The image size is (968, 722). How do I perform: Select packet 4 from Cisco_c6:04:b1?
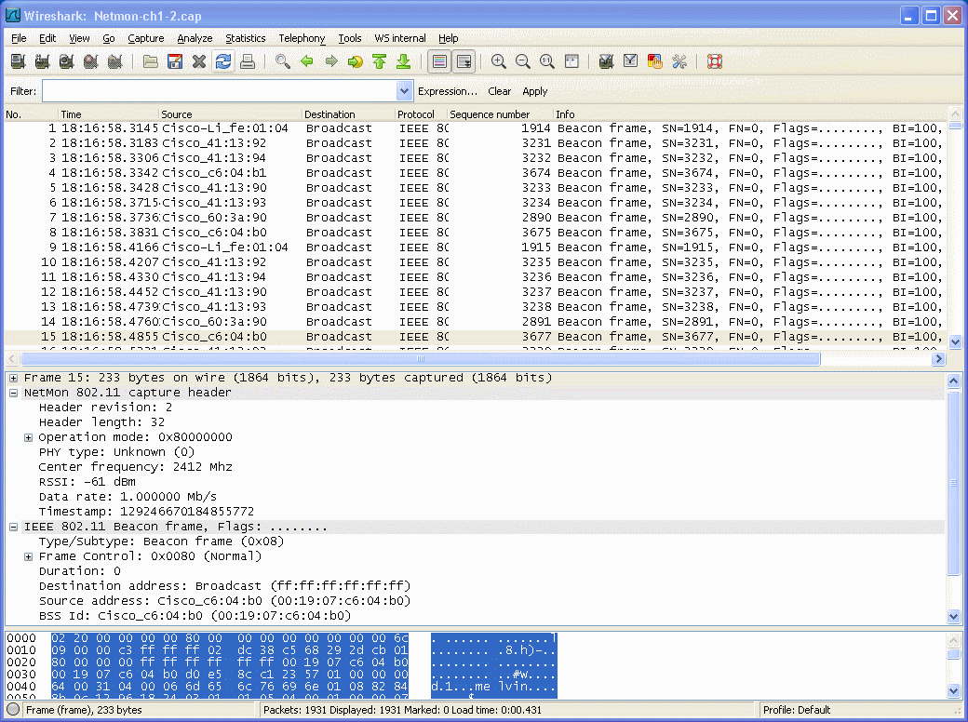474,173
